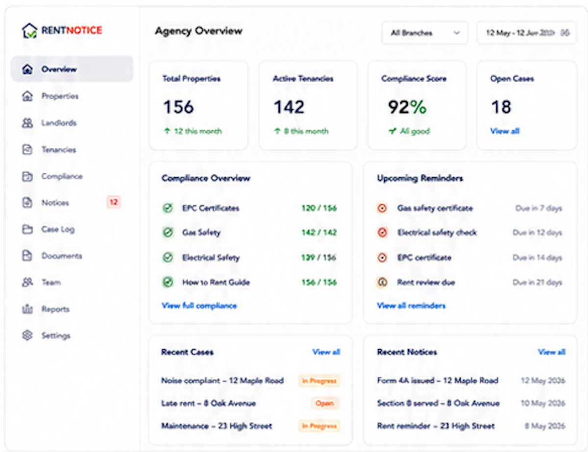This screenshot has width=588, height=452.
Task: Go to the Reports menu item
Action: click(x=73, y=309)
